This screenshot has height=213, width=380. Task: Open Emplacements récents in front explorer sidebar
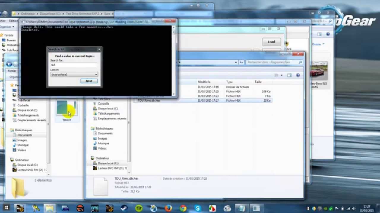coord(112,119)
